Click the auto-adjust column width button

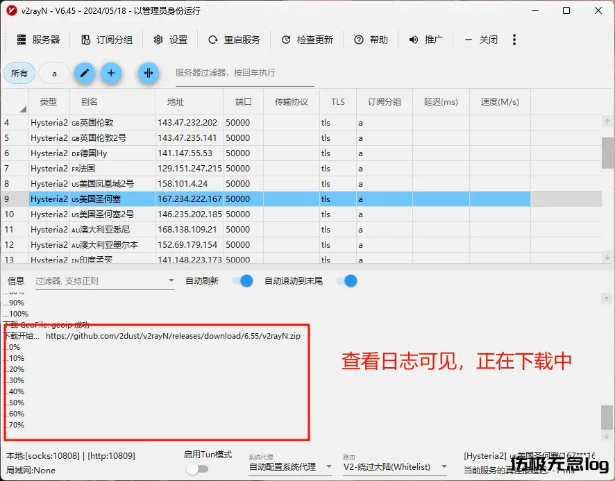click(149, 73)
